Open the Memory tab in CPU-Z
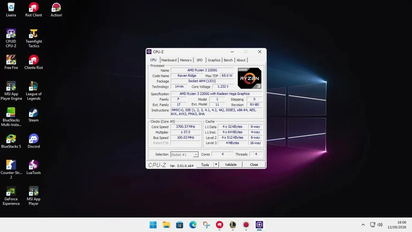The image size is (412, 232). [x=186, y=60]
